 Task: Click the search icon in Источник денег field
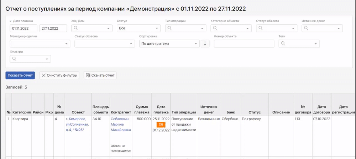tap(306, 28)
